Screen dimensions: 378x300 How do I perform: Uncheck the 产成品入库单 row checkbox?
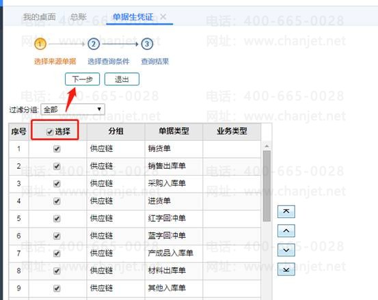click(57, 254)
